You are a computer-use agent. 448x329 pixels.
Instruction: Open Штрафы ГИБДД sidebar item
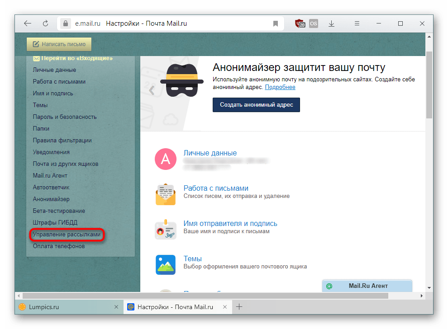(55, 222)
